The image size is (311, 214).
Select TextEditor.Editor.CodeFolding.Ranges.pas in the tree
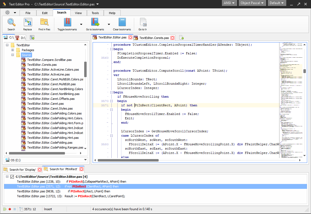click(x=55, y=147)
